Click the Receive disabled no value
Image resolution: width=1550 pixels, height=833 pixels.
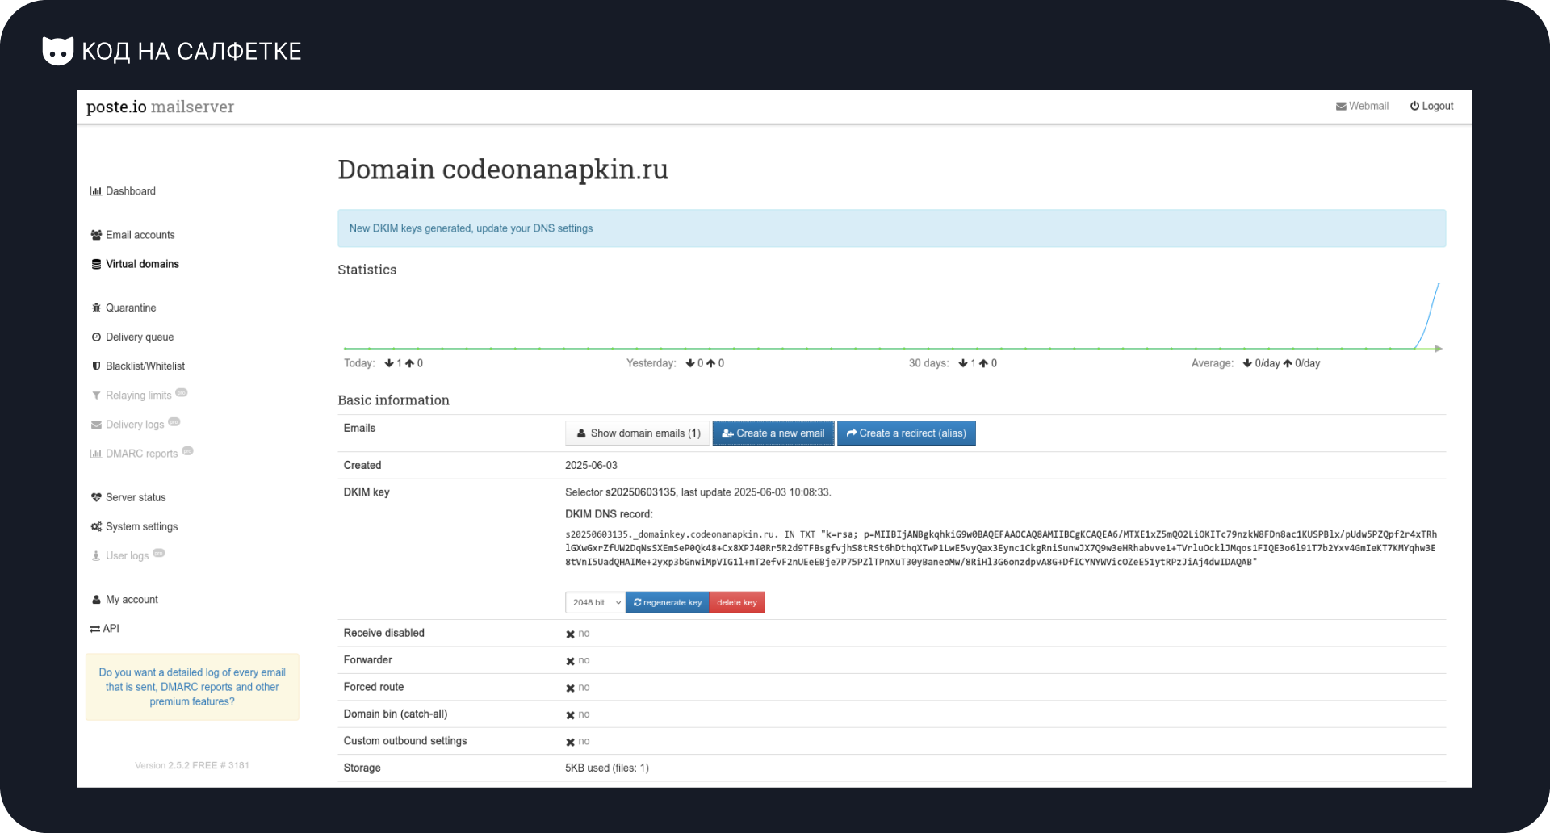click(x=578, y=634)
